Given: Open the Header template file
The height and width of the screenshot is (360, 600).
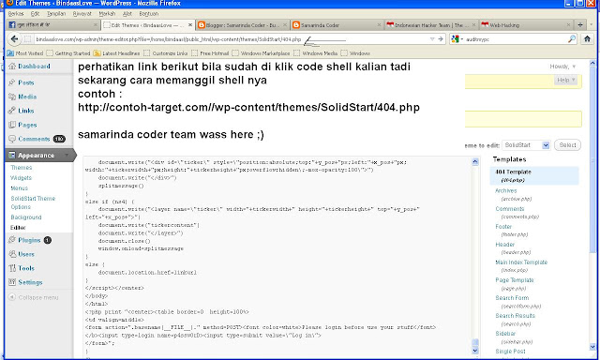Looking at the screenshot, I should [504, 244].
